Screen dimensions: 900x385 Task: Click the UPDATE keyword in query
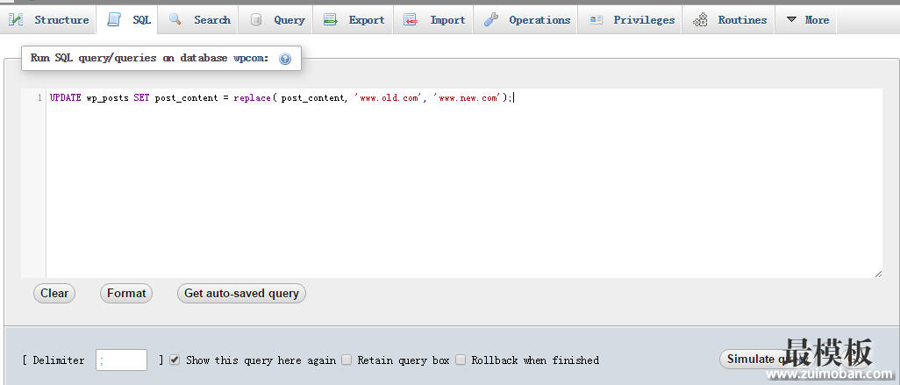click(66, 98)
